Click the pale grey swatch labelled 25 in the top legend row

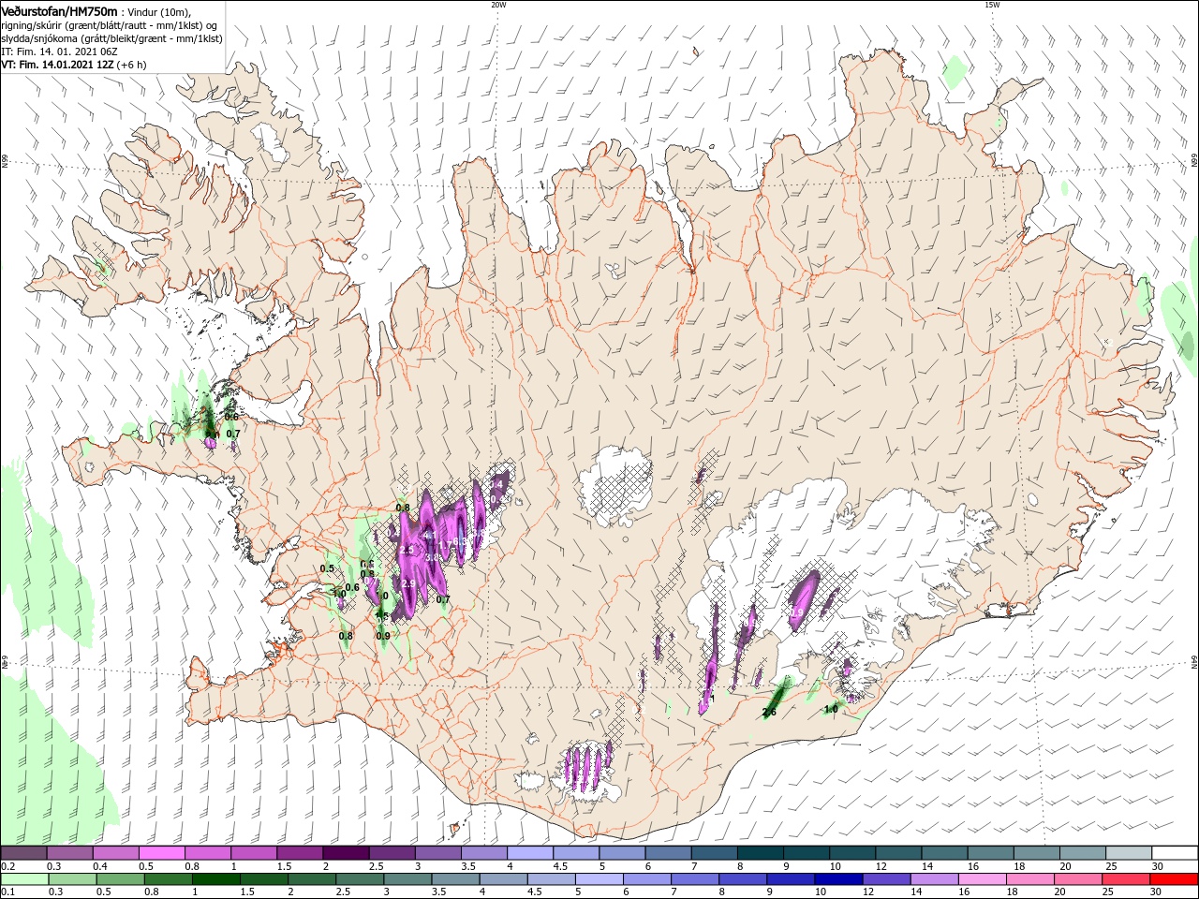(1128, 853)
